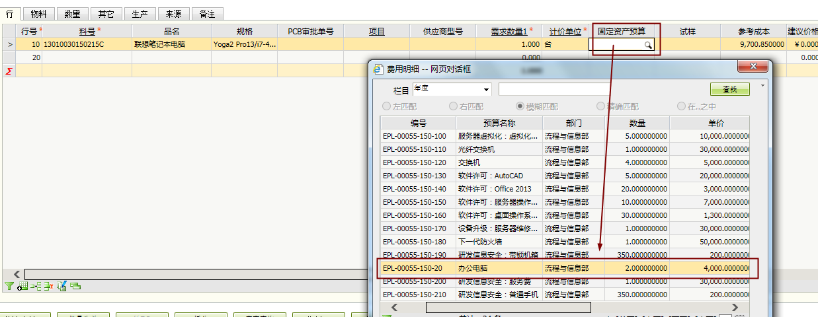Click the green filter funnel icon
The image size is (818, 317).
[x=9, y=286]
